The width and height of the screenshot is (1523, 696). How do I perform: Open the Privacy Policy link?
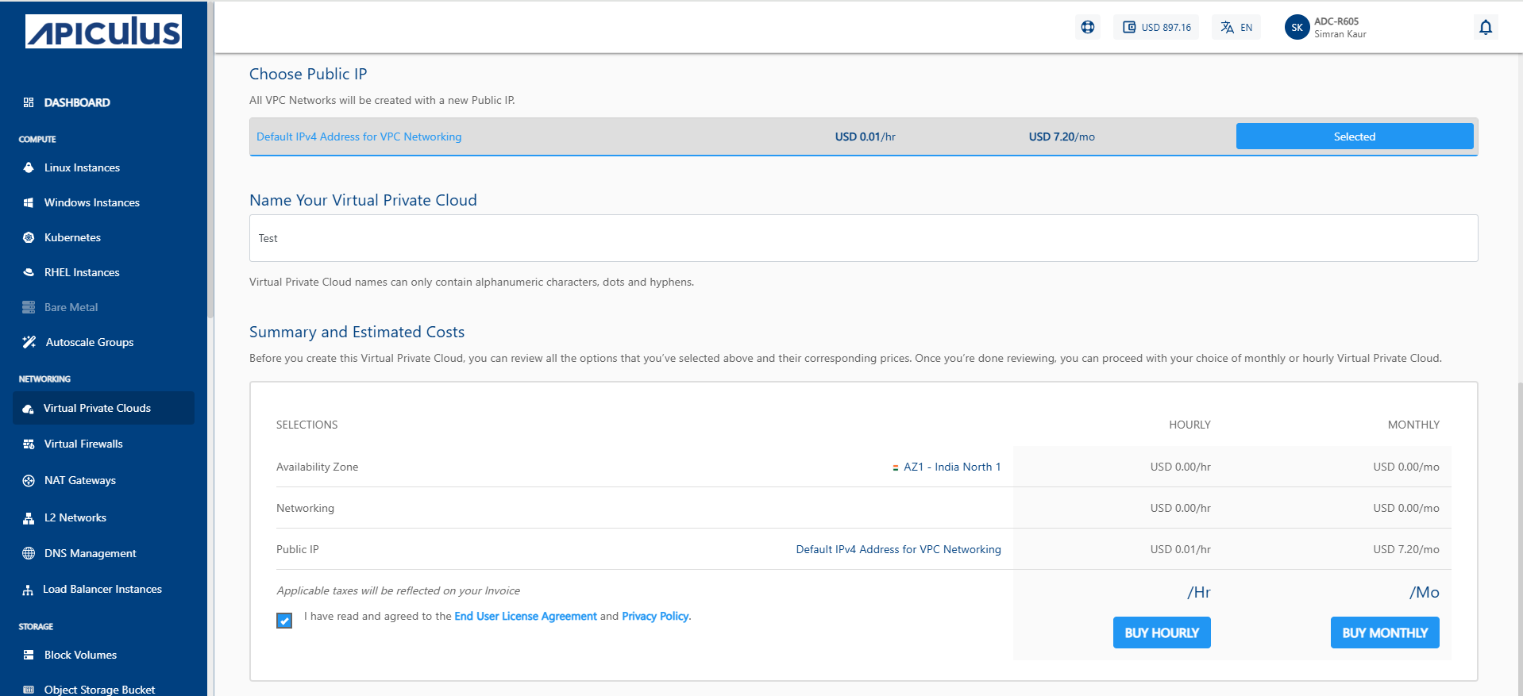tap(655, 616)
